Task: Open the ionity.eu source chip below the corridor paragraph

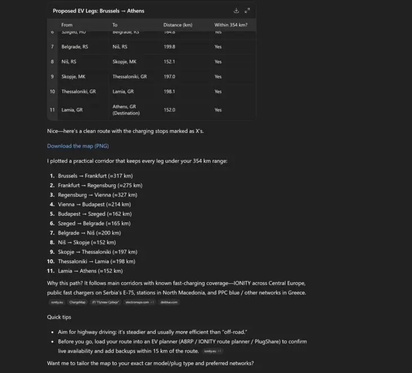Action: (57, 303)
